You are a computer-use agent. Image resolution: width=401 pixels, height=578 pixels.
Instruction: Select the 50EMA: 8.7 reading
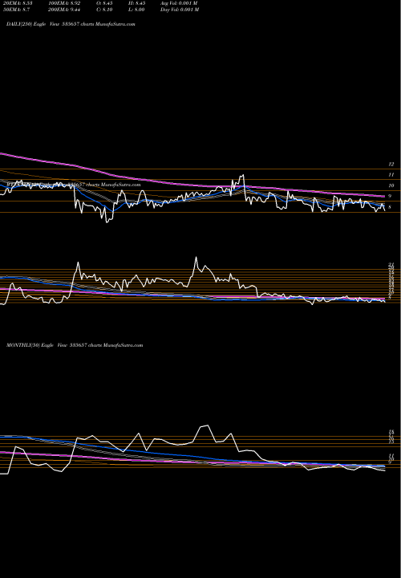(x=14, y=10)
